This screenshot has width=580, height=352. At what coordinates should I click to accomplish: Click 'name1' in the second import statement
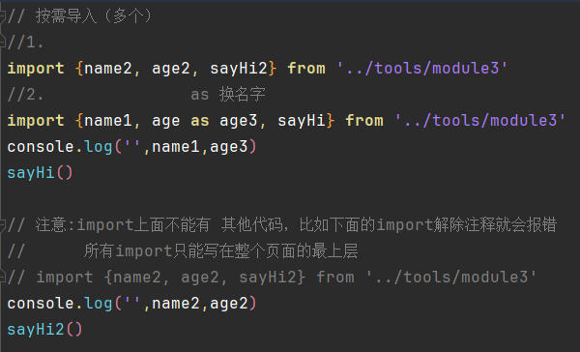pyautogui.click(x=108, y=121)
